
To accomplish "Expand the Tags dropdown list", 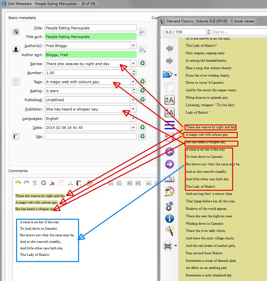I will 133,82.
